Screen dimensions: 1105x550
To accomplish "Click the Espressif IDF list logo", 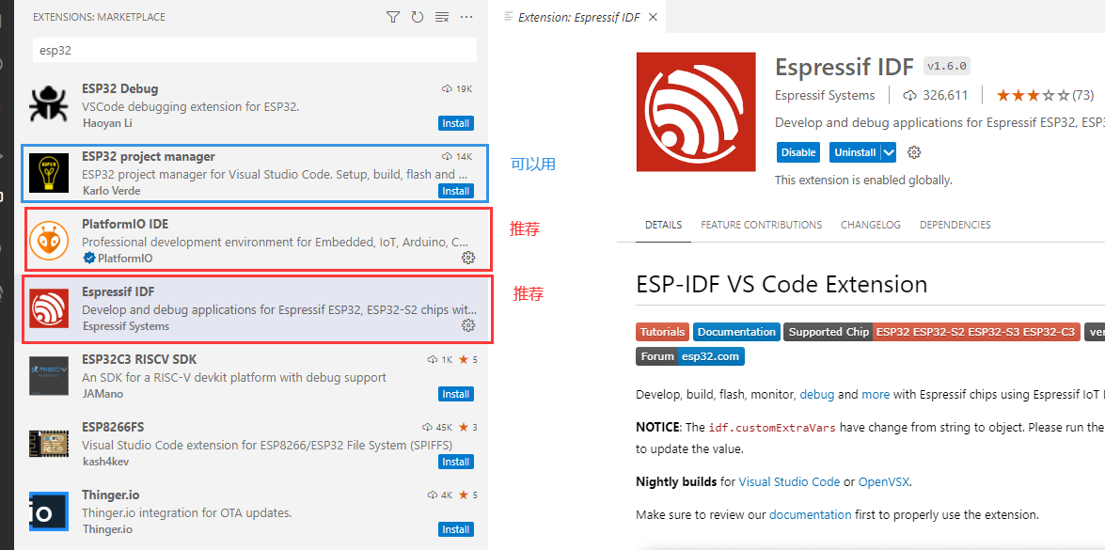I will pos(49,308).
